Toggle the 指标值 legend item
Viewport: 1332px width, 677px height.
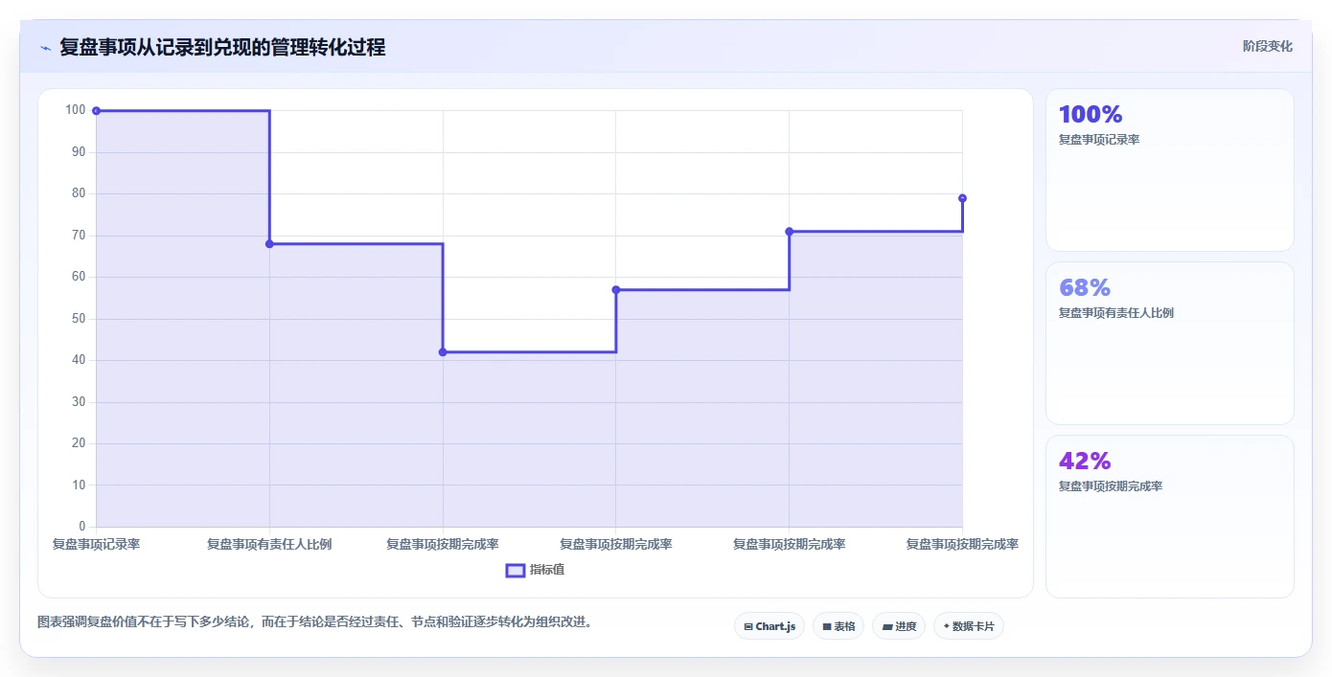[x=536, y=570]
